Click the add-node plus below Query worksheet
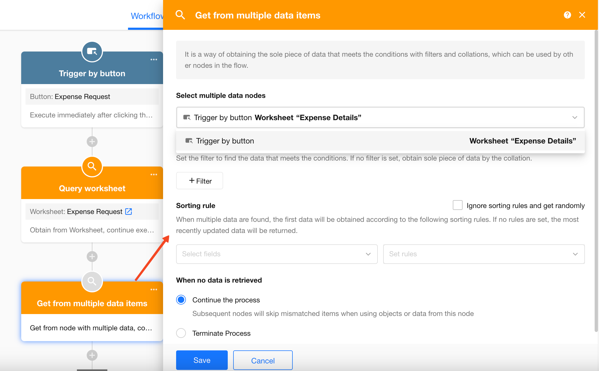Screen dimensions: 599x371 92,256
